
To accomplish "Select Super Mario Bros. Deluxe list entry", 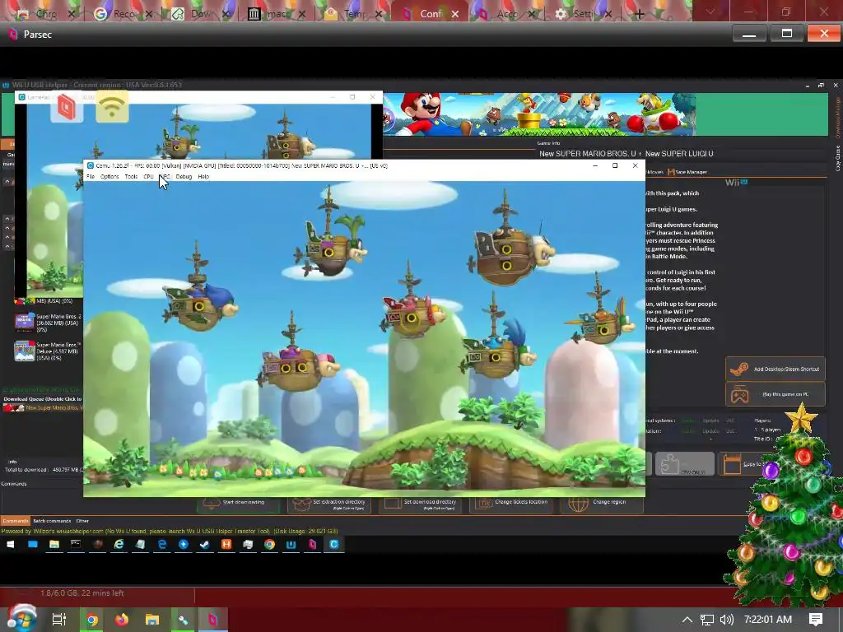I will click(48, 351).
